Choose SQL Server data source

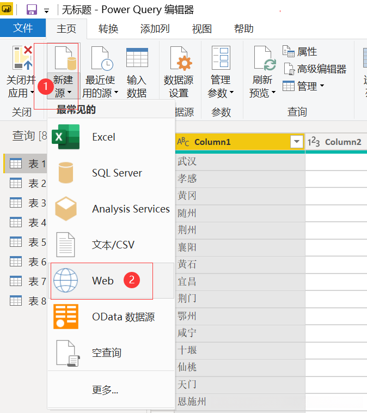coord(111,173)
